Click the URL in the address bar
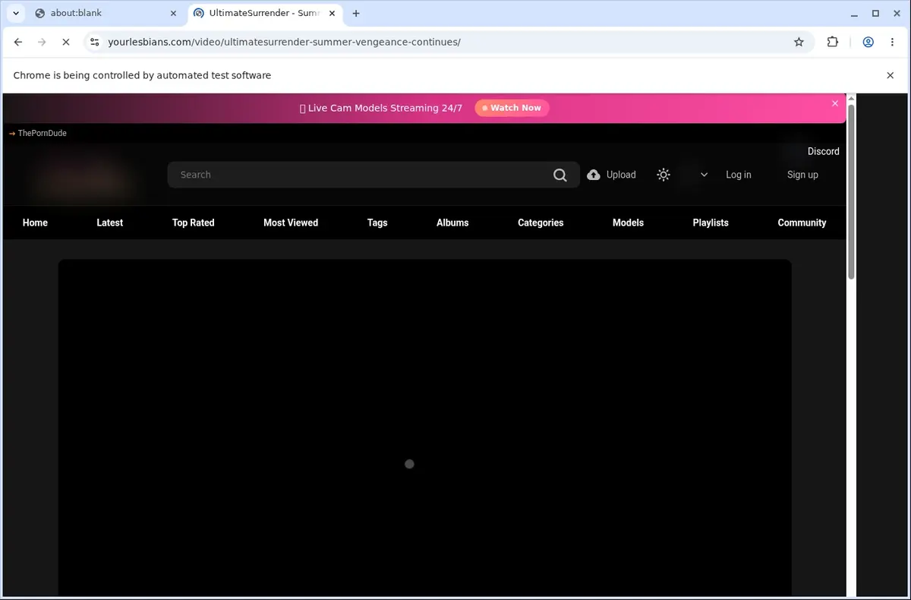Image resolution: width=911 pixels, height=600 pixels. point(285,42)
